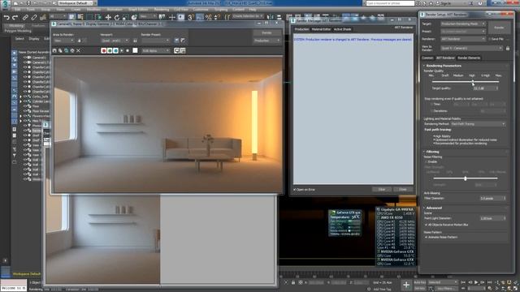
Task: Click the Go to Start playback button
Action: [x=463, y=282]
